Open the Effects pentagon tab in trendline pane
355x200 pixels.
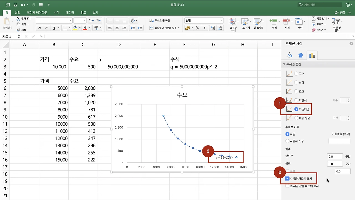[301, 55]
